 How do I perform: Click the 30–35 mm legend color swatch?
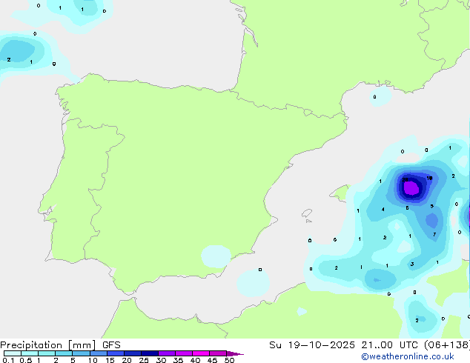pyautogui.click(x=167, y=353)
